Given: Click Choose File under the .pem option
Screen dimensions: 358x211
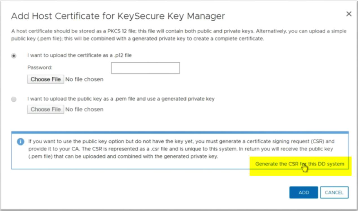Looking at the screenshot, I should coord(46,109).
